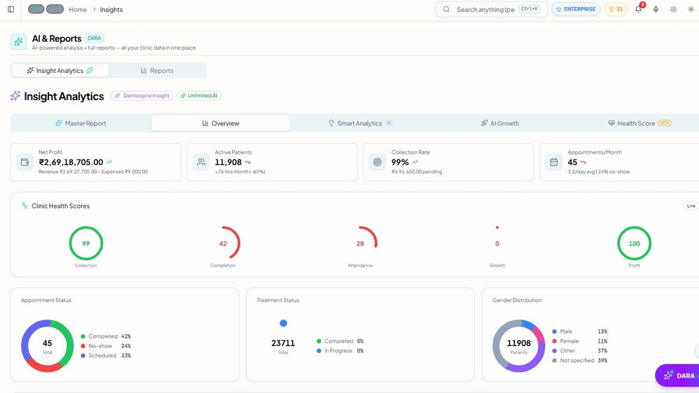699x393 pixels.
Task: Click the +76 this month text
Action: pyautogui.click(x=240, y=172)
